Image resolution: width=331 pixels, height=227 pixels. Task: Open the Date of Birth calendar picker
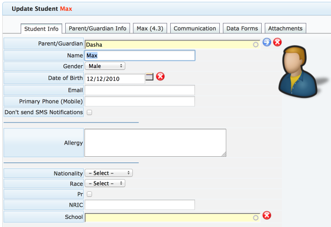[x=149, y=77]
